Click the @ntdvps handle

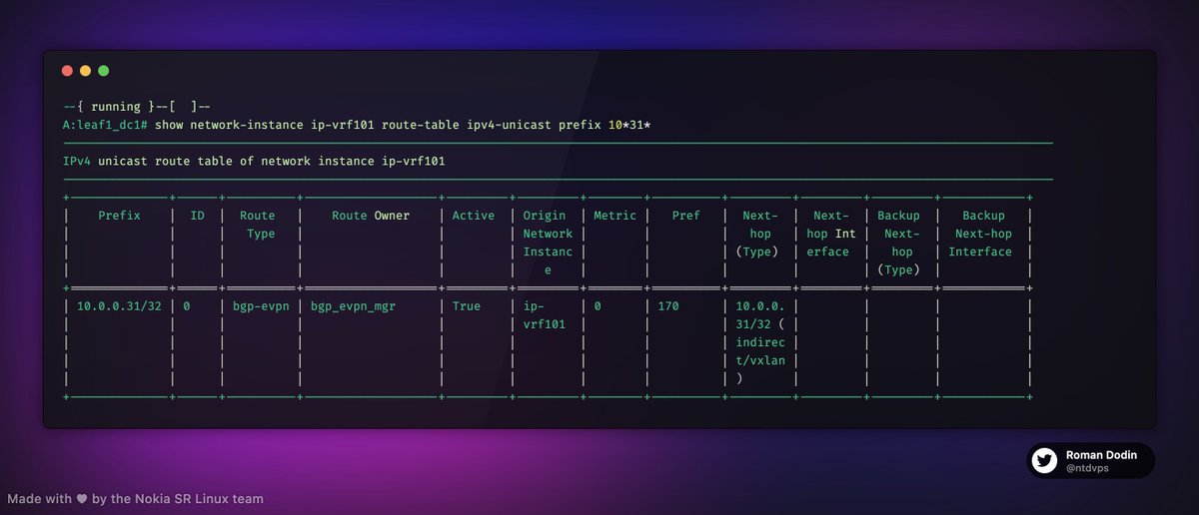(x=1086, y=467)
